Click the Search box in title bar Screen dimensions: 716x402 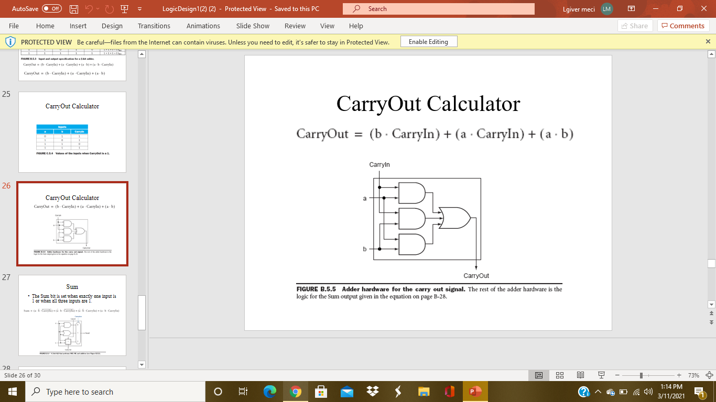click(x=439, y=9)
